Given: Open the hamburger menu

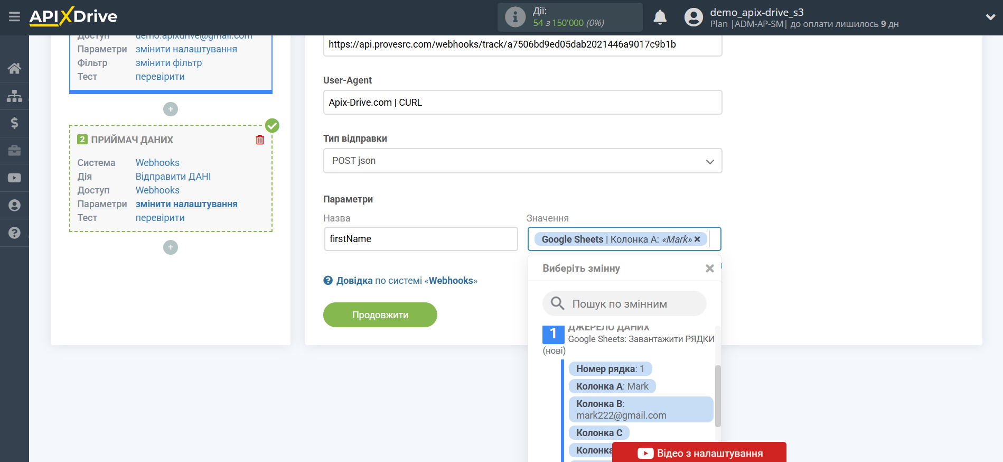Looking at the screenshot, I should (14, 17).
